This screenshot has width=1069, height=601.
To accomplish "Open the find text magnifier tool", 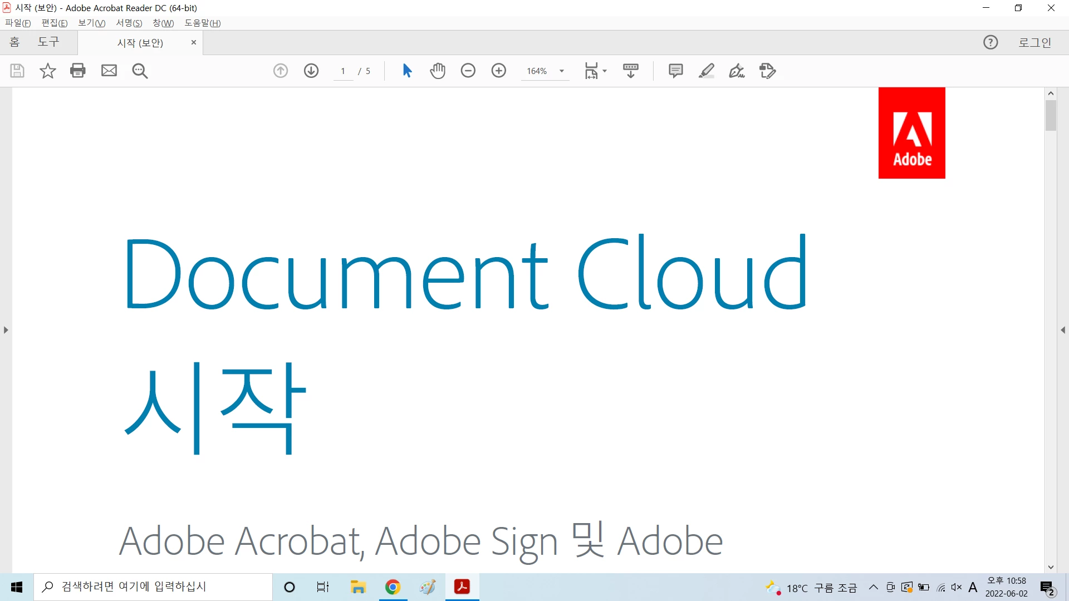I will click(140, 71).
